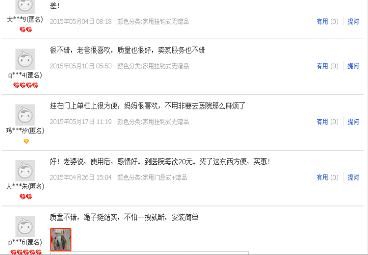
Task: Mark the 04月26日 review as 有用
Action: coord(322,178)
